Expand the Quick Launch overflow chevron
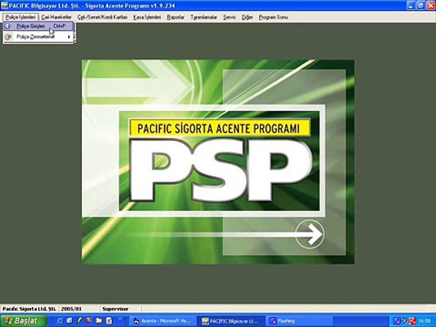The image size is (436, 327). [x=120, y=319]
